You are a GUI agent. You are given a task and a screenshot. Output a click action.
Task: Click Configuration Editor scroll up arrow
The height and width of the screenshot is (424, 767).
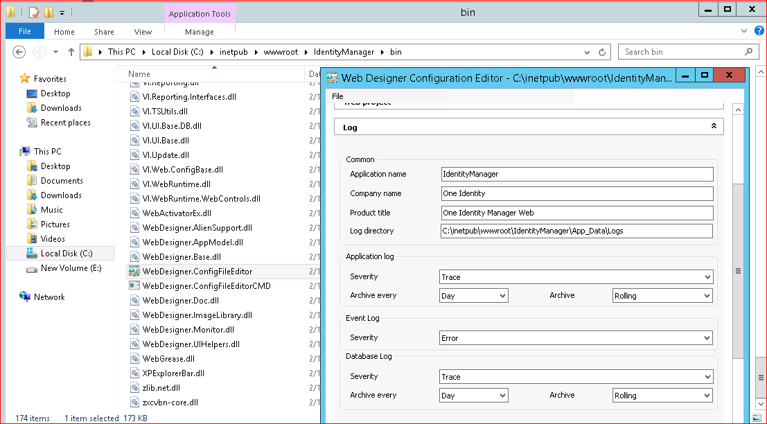click(x=738, y=109)
